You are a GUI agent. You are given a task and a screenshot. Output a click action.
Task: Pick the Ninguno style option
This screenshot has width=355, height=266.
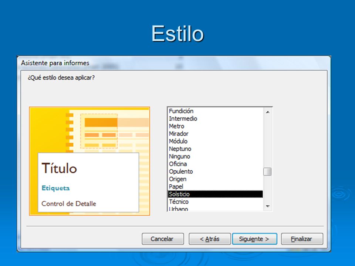pyautogui.click(x=215, y=156)
